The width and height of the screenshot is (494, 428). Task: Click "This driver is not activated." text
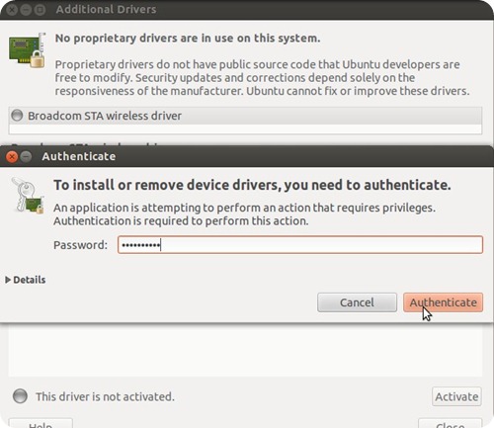click(x=105, y=396)
